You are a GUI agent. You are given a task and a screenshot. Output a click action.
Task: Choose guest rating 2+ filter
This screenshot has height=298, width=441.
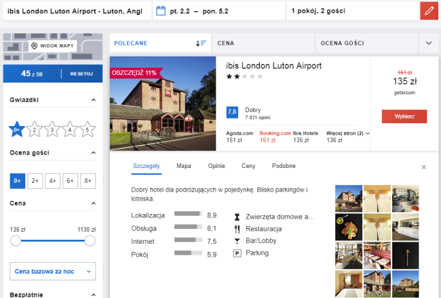[35, 181]
